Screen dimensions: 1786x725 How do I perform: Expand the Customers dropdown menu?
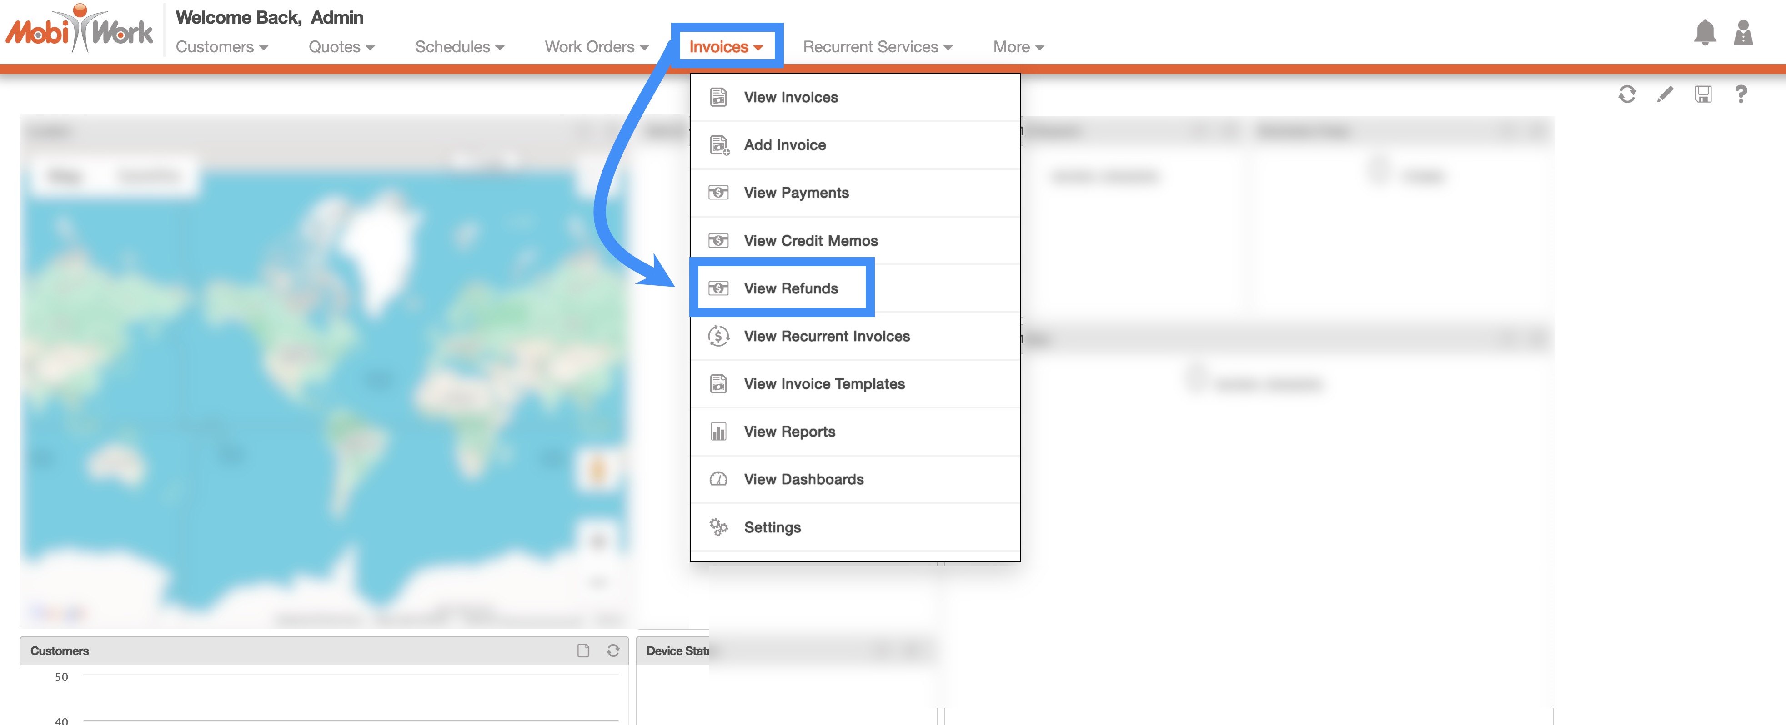[221, 47]
